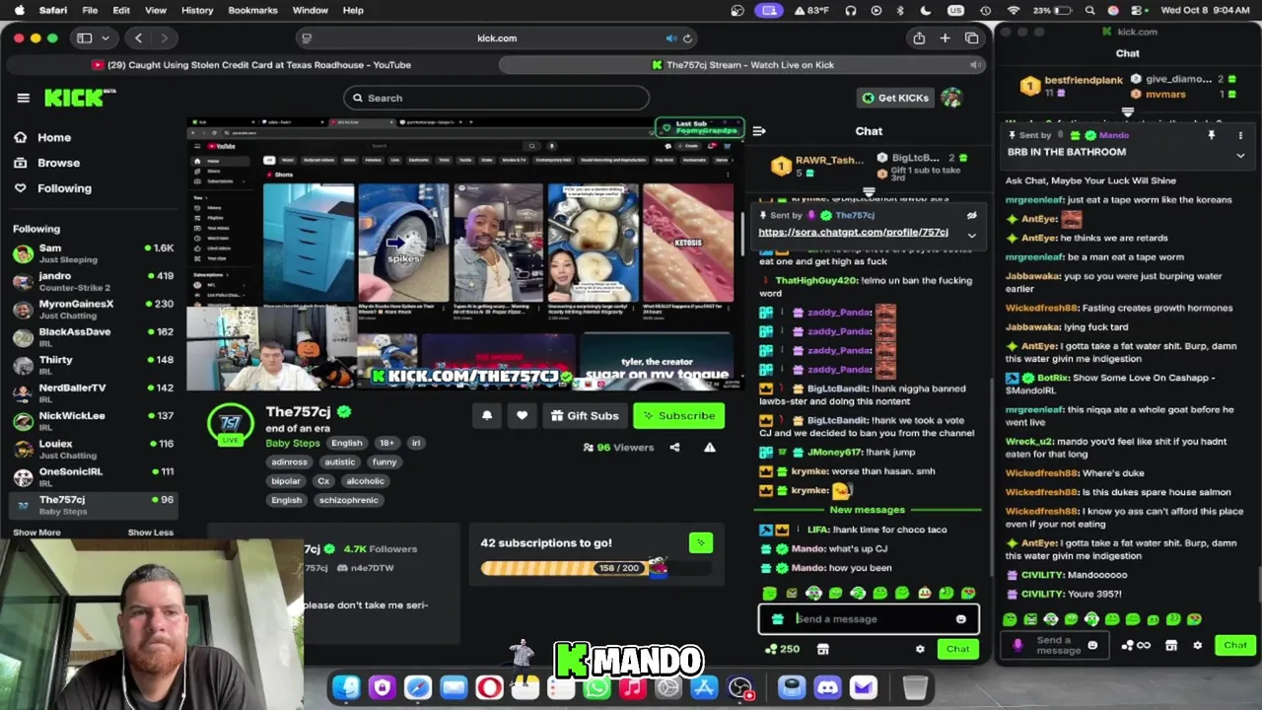Click Chat send button in right window

[x=1235, y=645]
